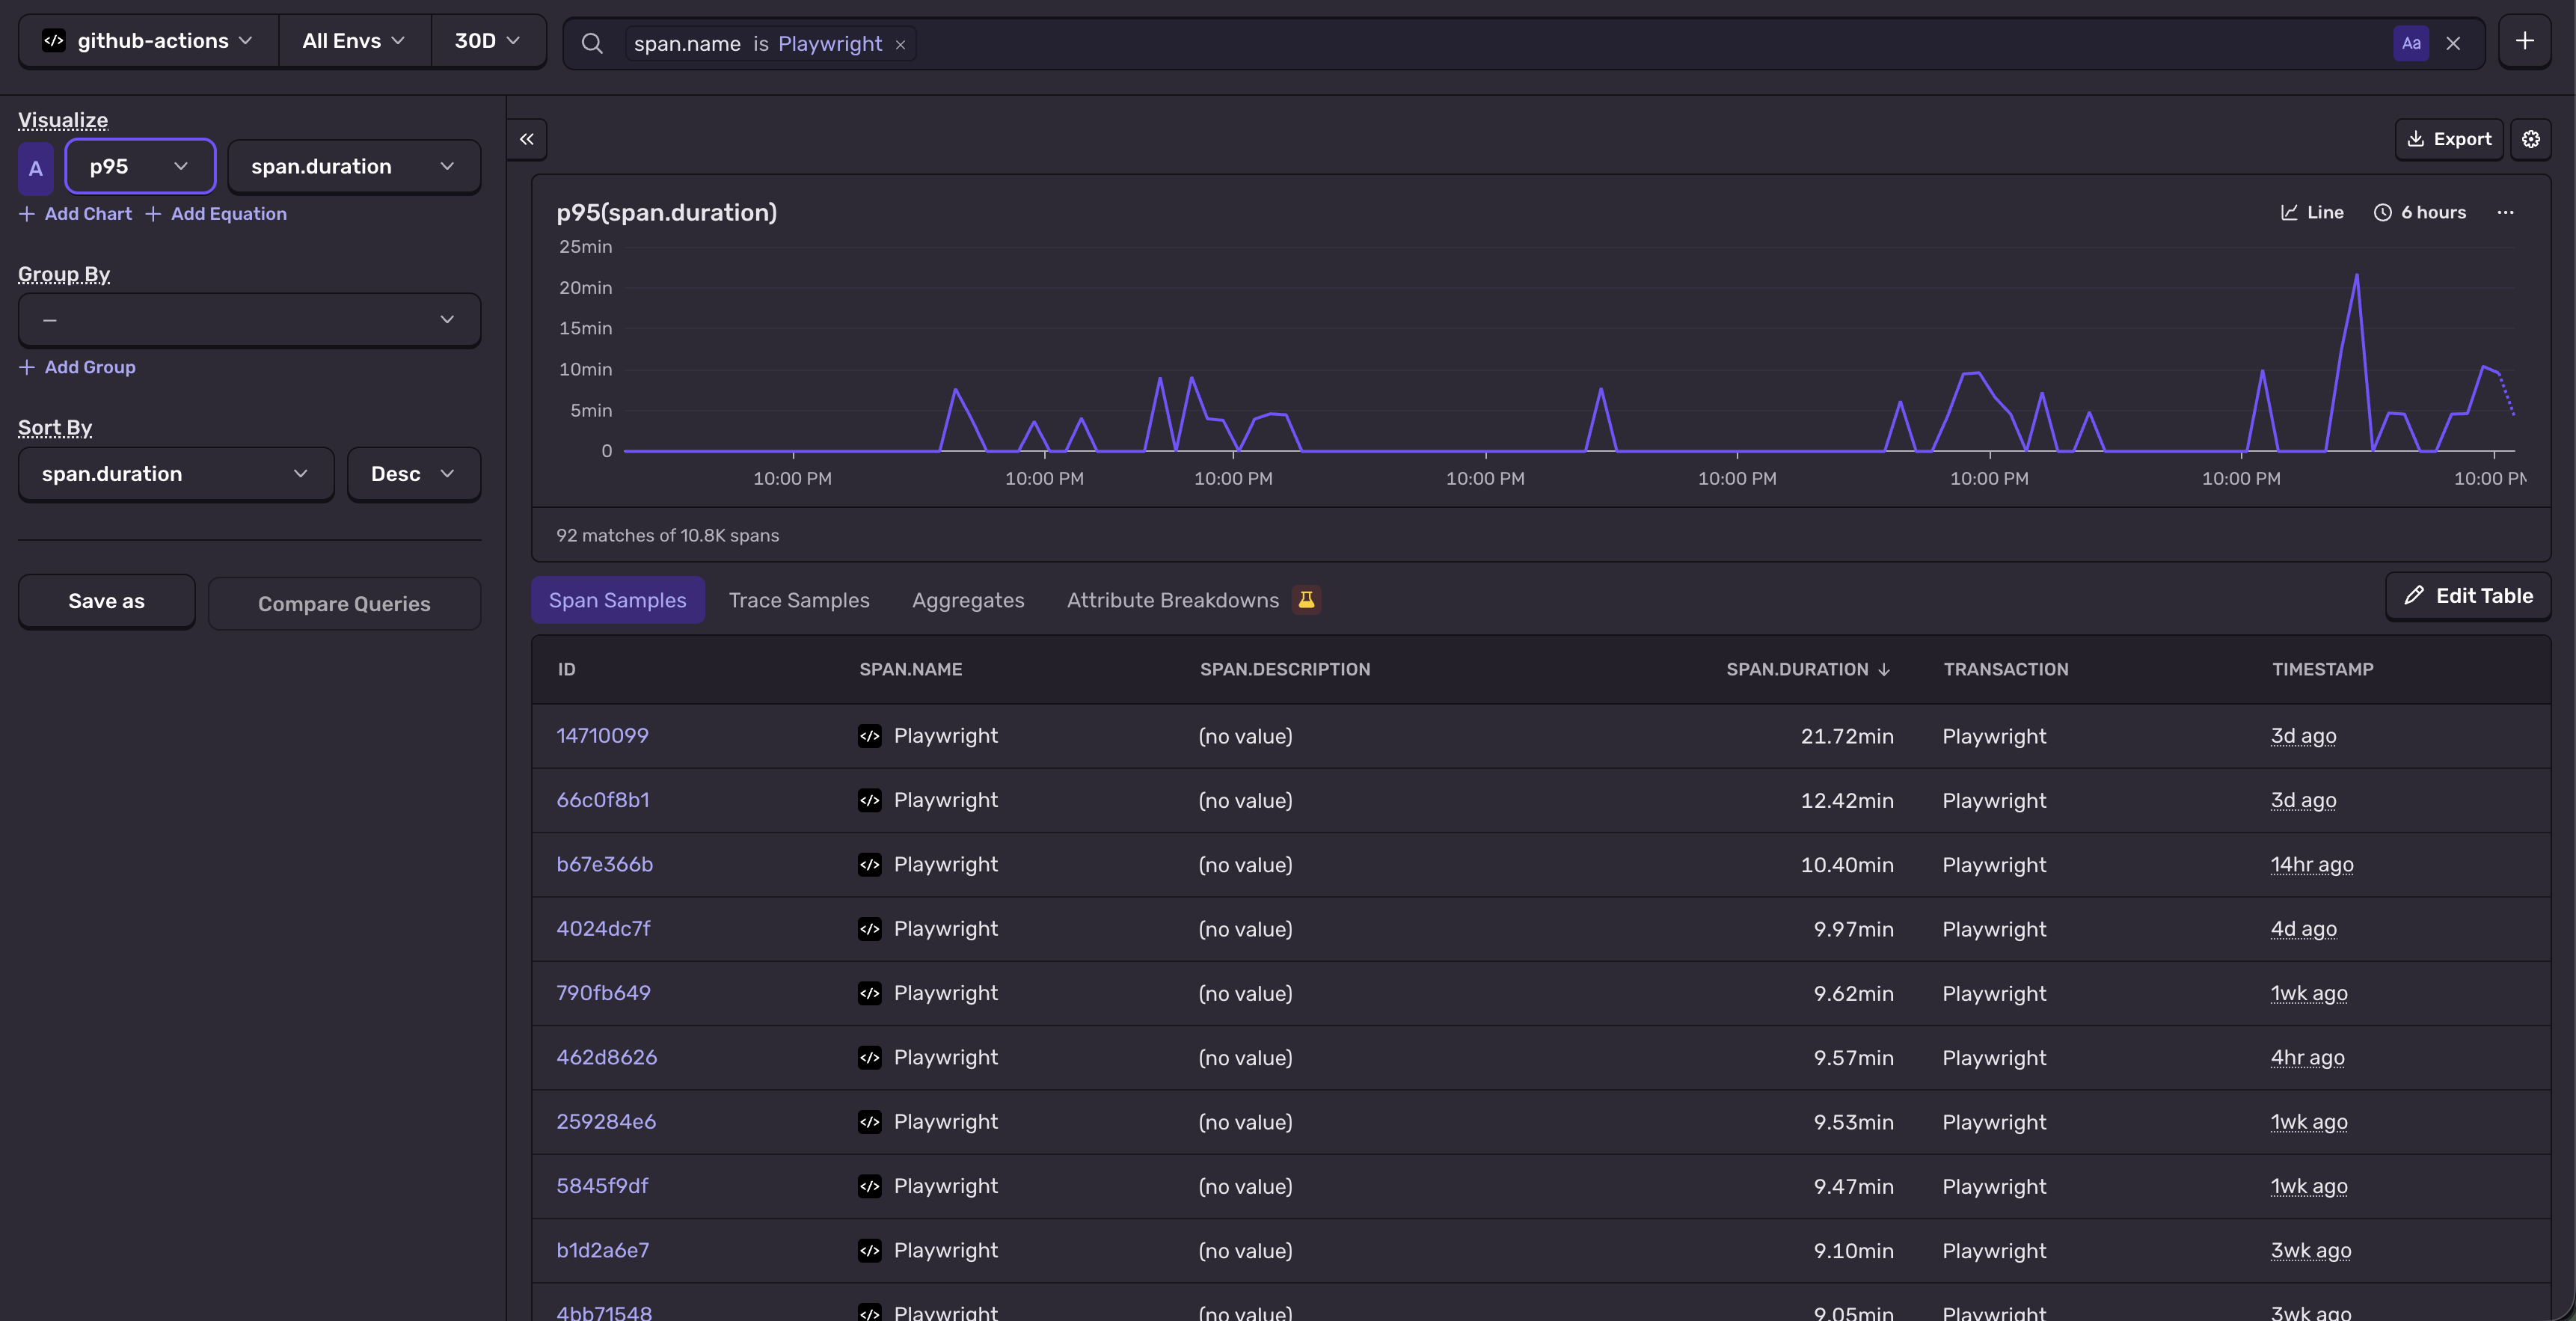Open the github-actions project selector
2576x1321 pixels.
coord(148,41)
